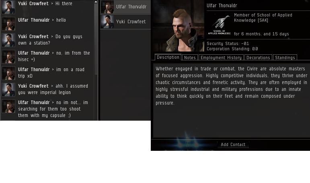Click Yuki Crowfeet's portrait in member list
The height and width of the screenshot is (183, 310).
coord(107,22)
